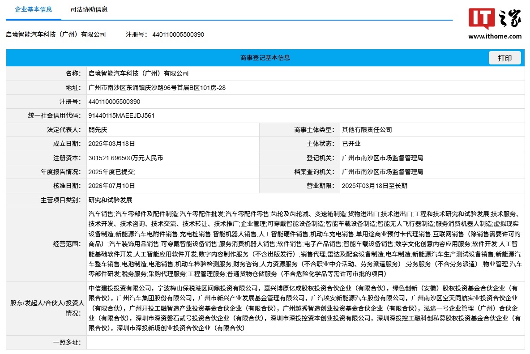530x354 pixels.
Task: Click the 登记机关 value 广州市南沙区市场监督管理局
Action: tap(382, 158)
